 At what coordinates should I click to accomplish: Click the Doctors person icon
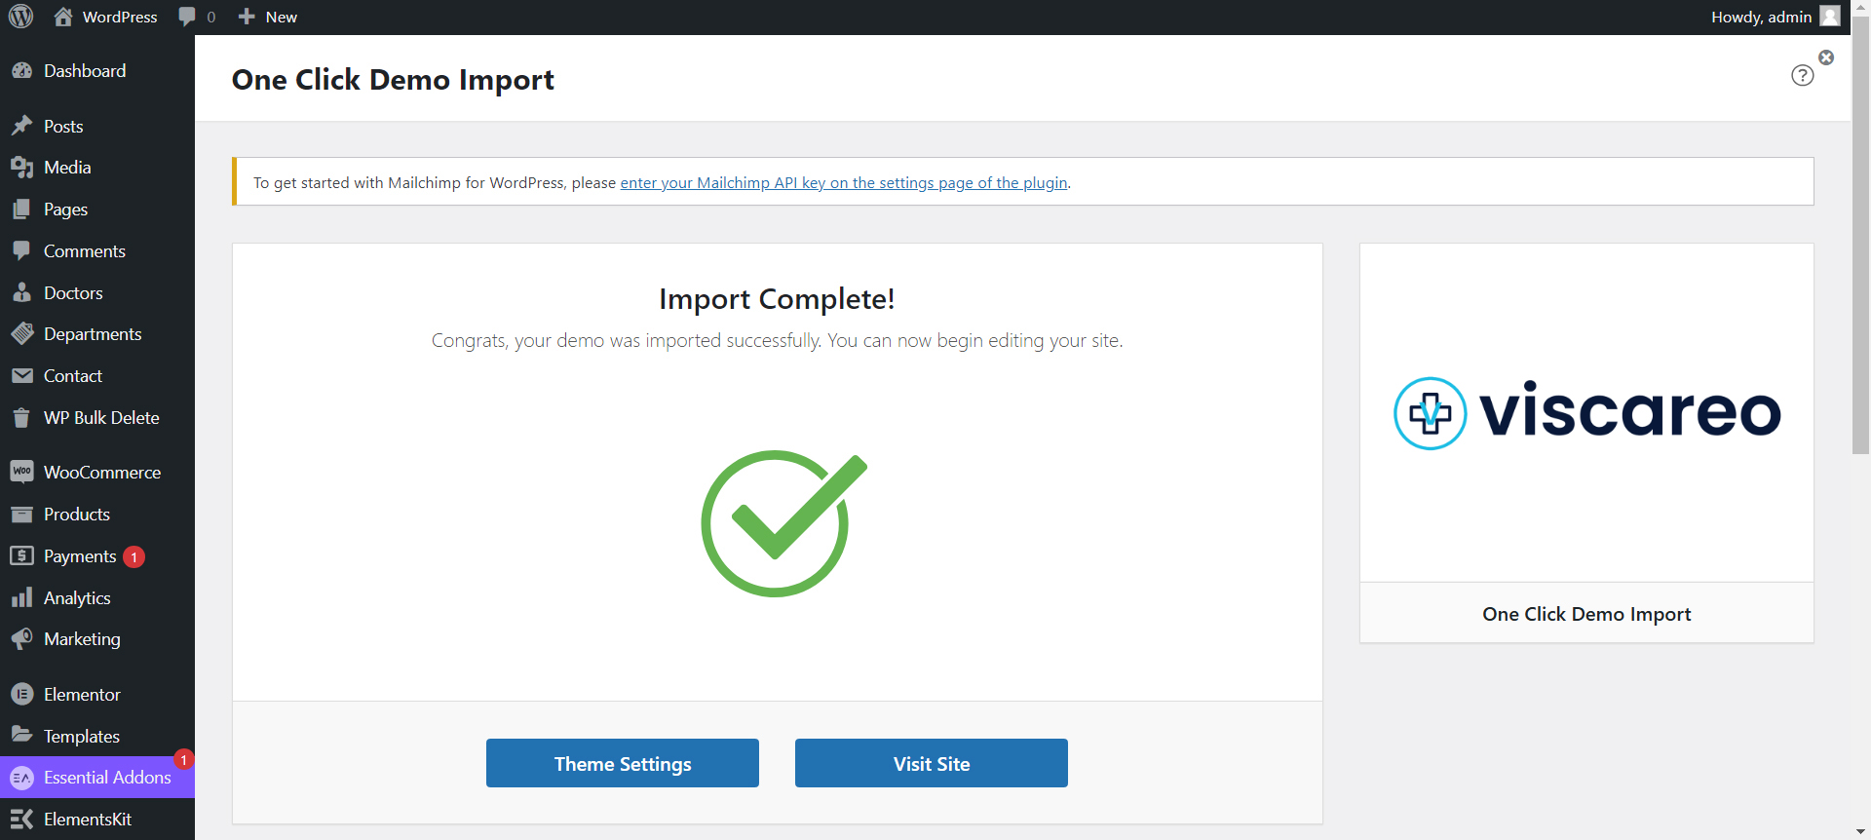click(21, 293)
